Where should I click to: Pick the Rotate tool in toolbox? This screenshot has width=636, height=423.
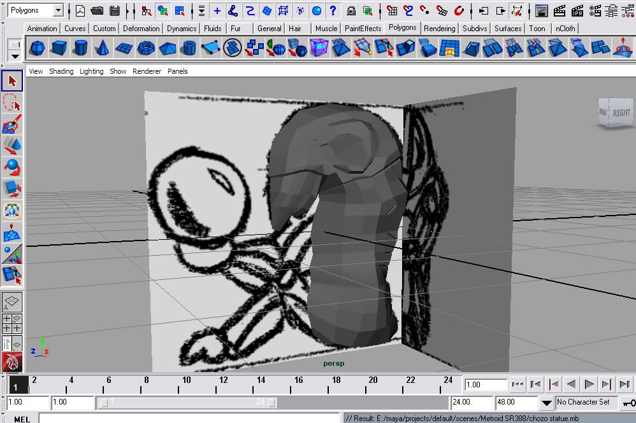click(x=12, y=167)
